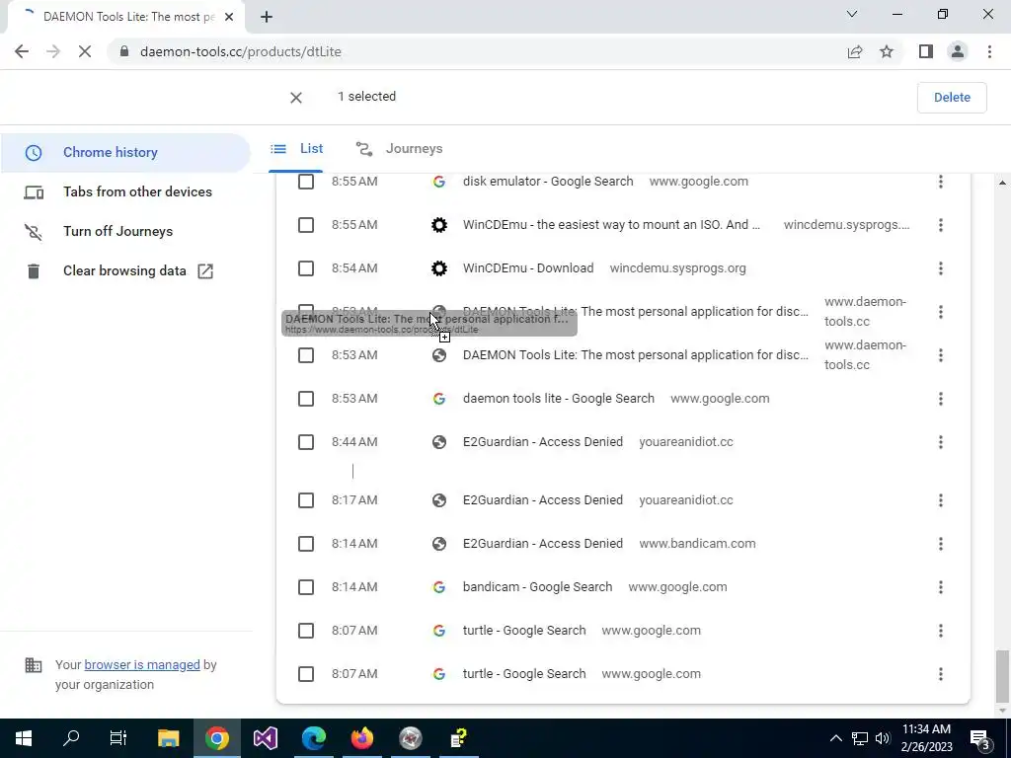Click the share this page icon
This screenshot has height=758, width=1011.
[x=855, y=51]
